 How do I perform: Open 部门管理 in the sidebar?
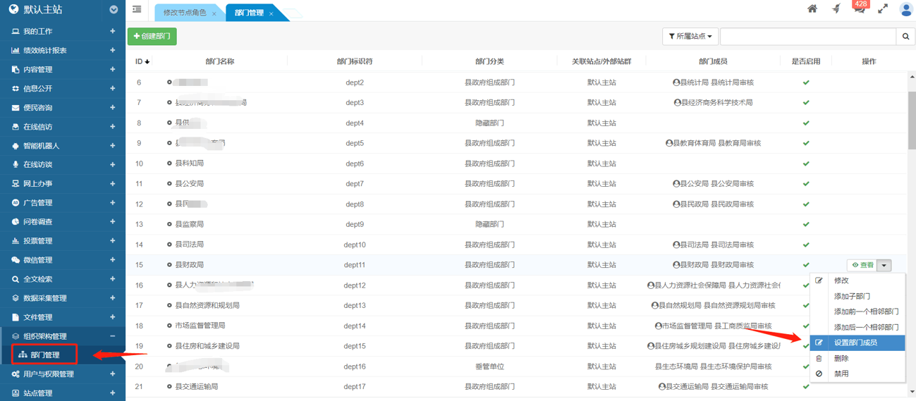click(44, 354)
